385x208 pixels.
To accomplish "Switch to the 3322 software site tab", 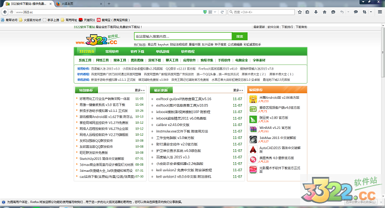I will (x=29, y=4).
